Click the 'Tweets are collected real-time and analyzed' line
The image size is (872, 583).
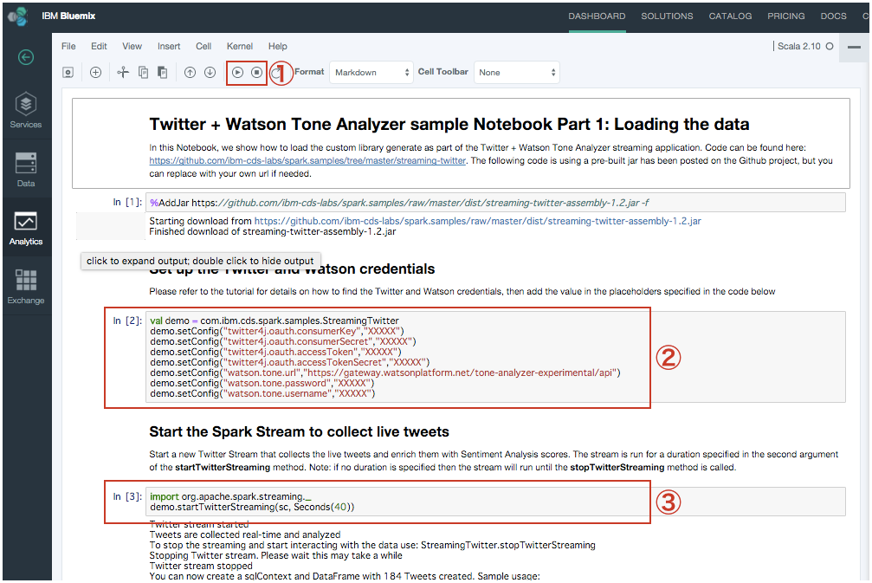[245, 534]
